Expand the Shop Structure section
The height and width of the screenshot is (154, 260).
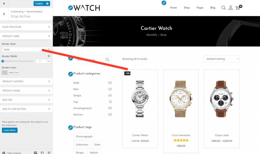(26, 27)
